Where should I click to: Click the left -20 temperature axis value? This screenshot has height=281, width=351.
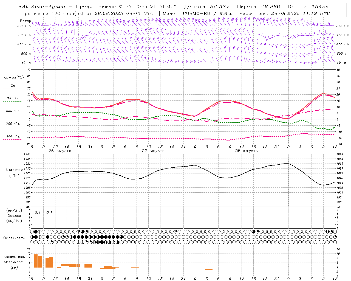[x=28, y=144]
